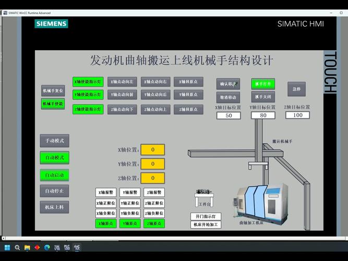The width and height of the screenshot is (348, 261).
Task: Click the green Y轴原点 indicator
Action: (130, 223)
